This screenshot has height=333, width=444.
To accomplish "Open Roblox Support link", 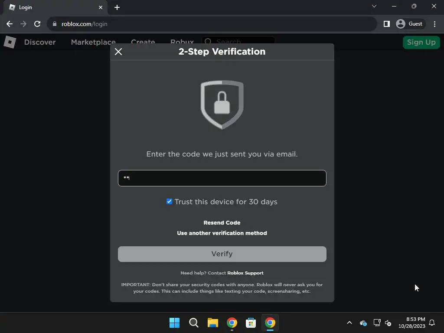I will pos(245,273).
